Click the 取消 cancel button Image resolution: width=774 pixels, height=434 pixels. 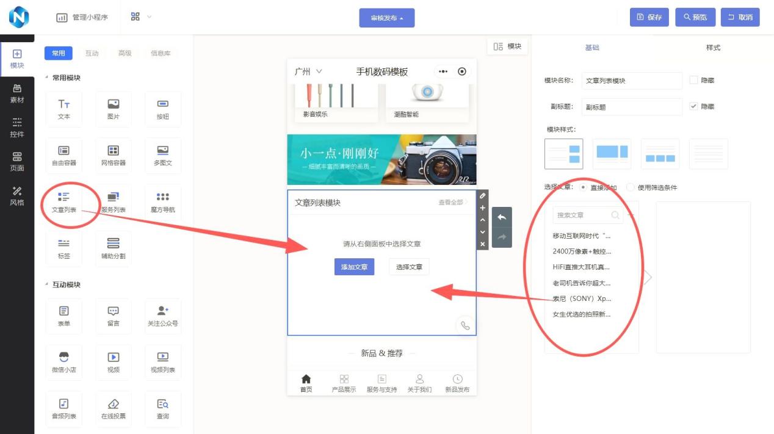[740, 17]
